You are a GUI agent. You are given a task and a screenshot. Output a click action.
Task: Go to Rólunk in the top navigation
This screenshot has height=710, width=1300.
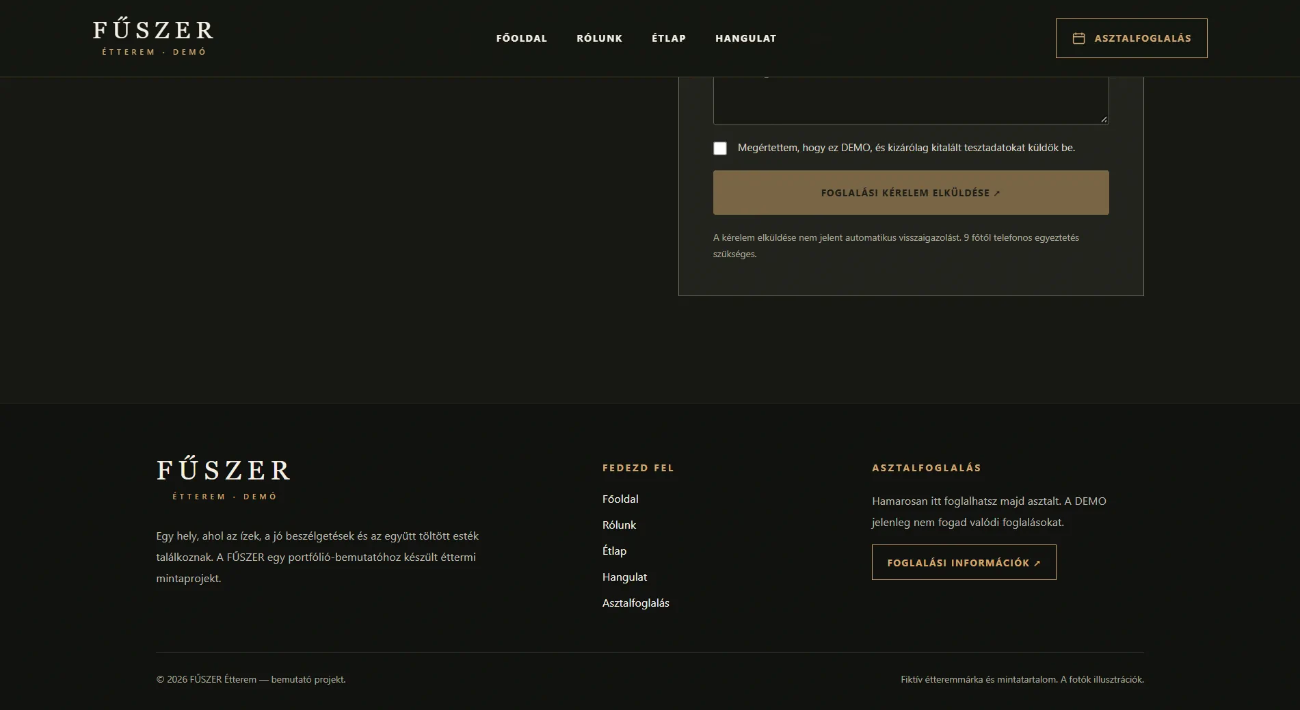600,38
